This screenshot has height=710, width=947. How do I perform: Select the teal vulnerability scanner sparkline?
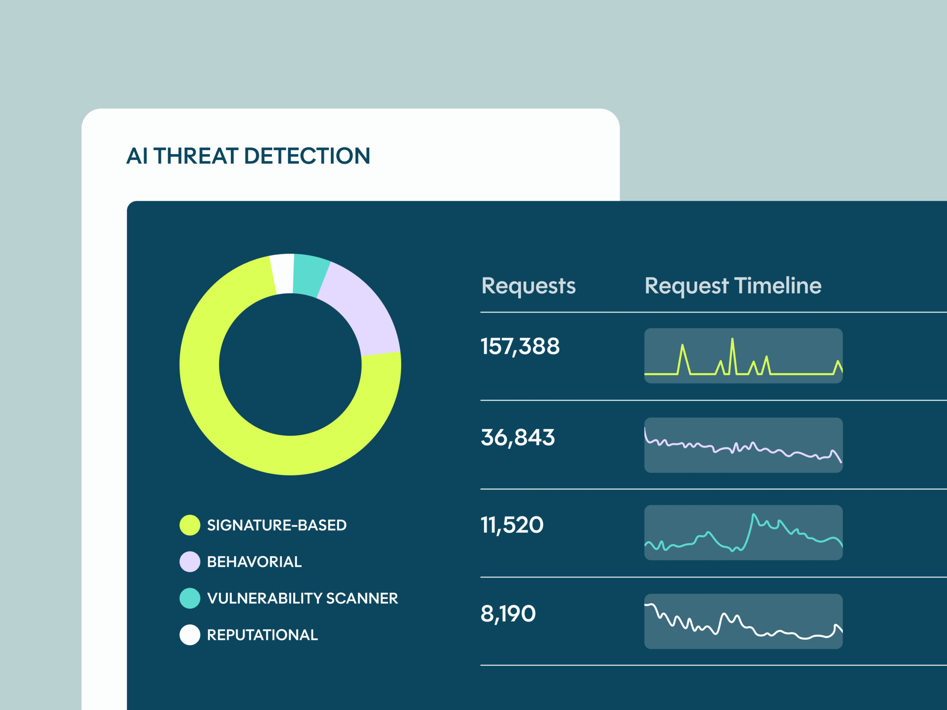743,532
